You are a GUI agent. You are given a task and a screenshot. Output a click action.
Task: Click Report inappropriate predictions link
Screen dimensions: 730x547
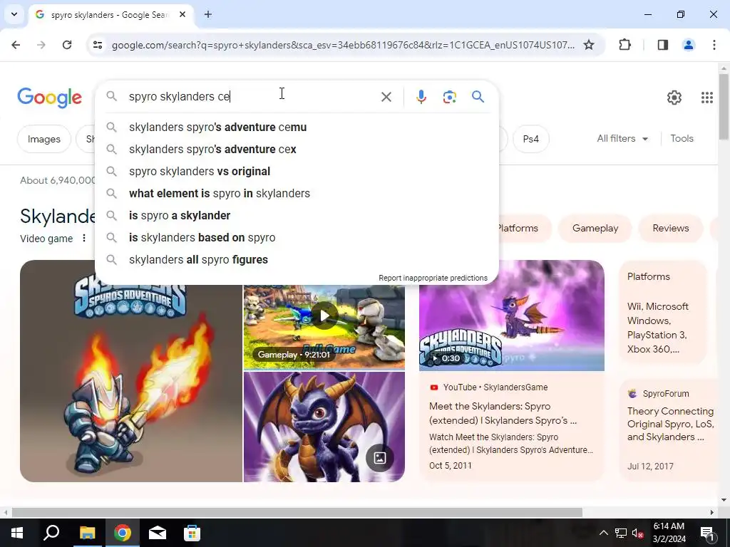coord(433,278)
